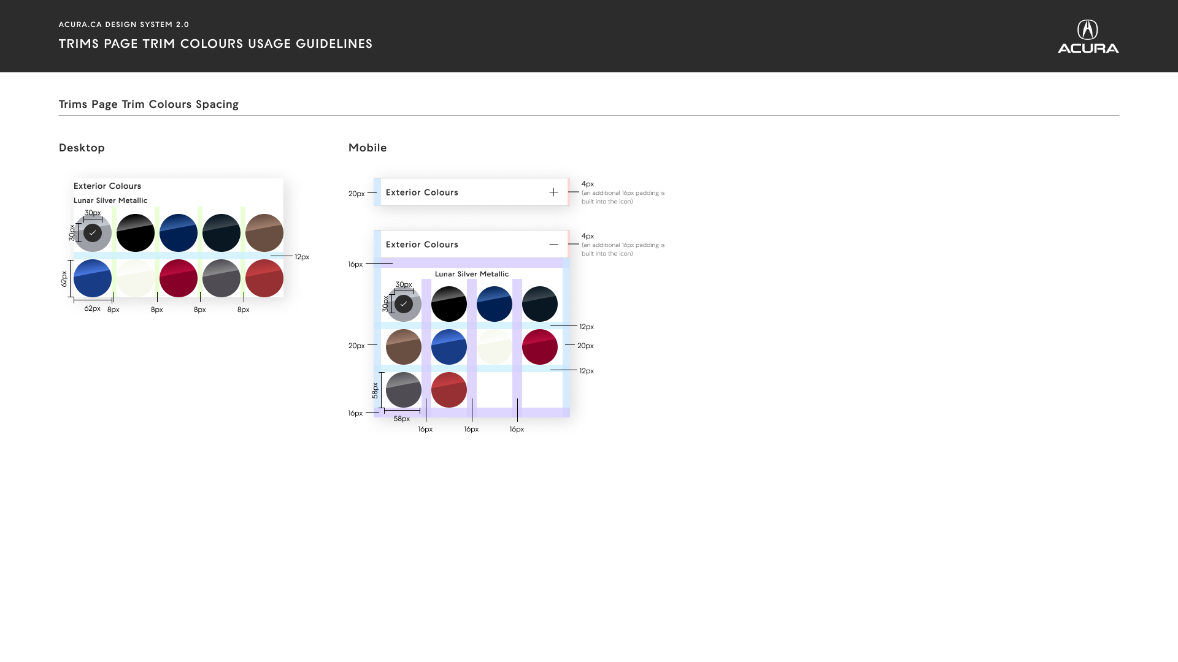
Task: Select the white swatch in Mobile panel
Action: [x=495, y=347]
